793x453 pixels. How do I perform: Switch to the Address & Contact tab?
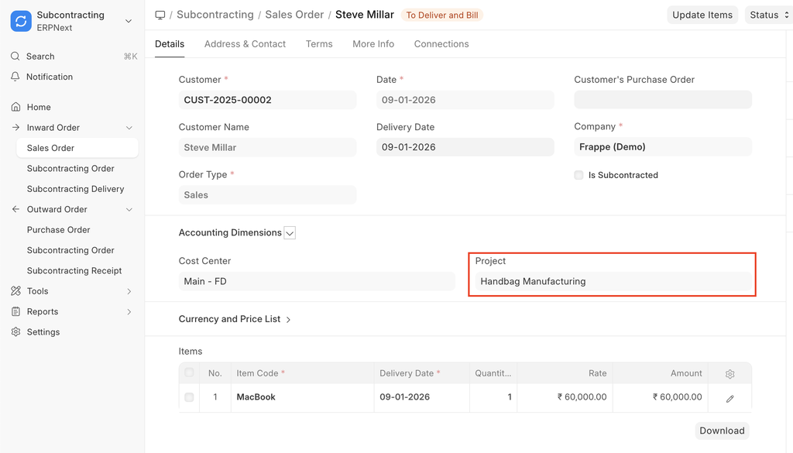pyautogui.click(x=245, y=44)
